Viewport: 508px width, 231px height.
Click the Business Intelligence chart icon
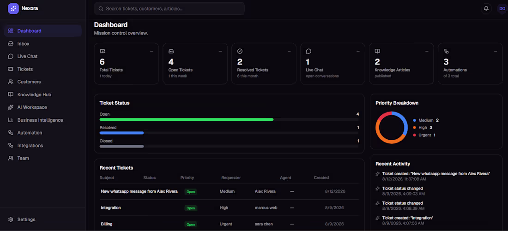point(11,120)
